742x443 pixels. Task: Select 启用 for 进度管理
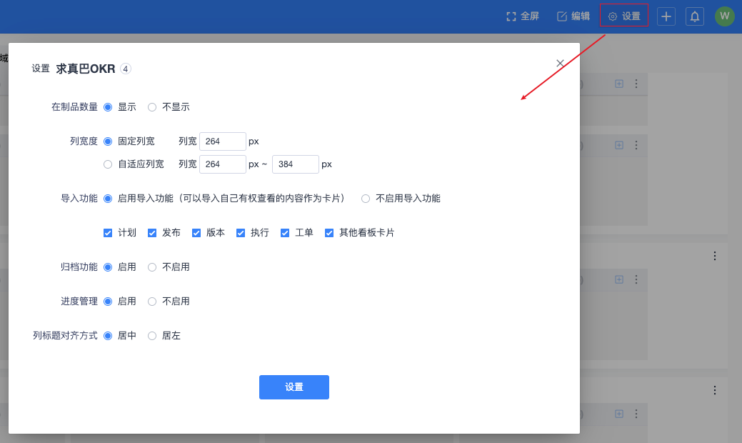[108, 302]
